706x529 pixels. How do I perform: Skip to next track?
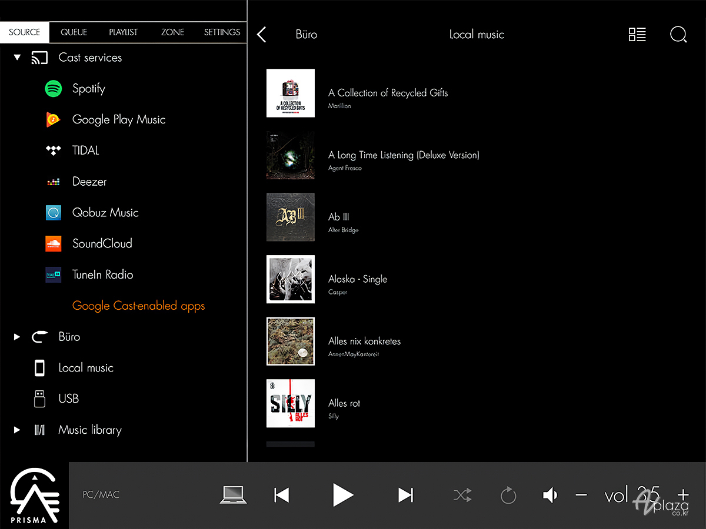pos(405,495)
